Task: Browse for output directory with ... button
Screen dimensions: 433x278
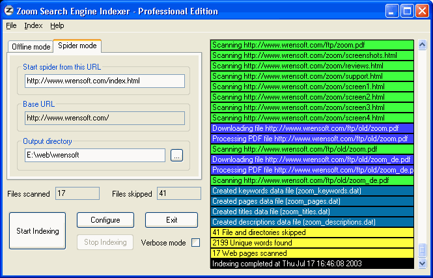Action: click(x=176, y=156)
